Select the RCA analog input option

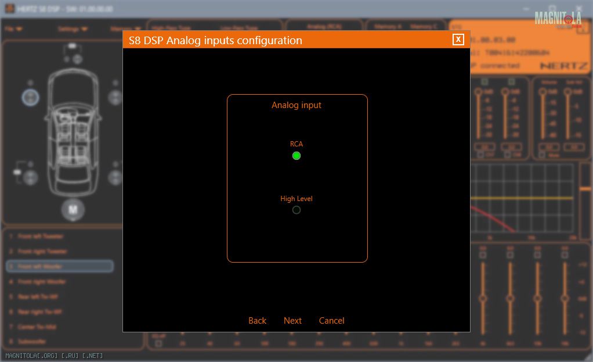(x=296, y=156)
